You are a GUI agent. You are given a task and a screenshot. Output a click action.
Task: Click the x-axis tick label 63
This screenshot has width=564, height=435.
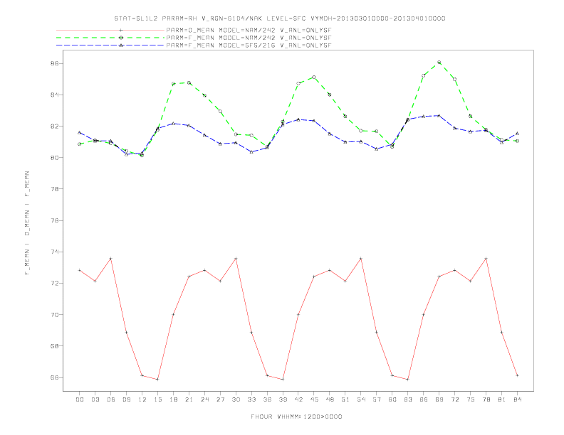click(x=408, y=399)
